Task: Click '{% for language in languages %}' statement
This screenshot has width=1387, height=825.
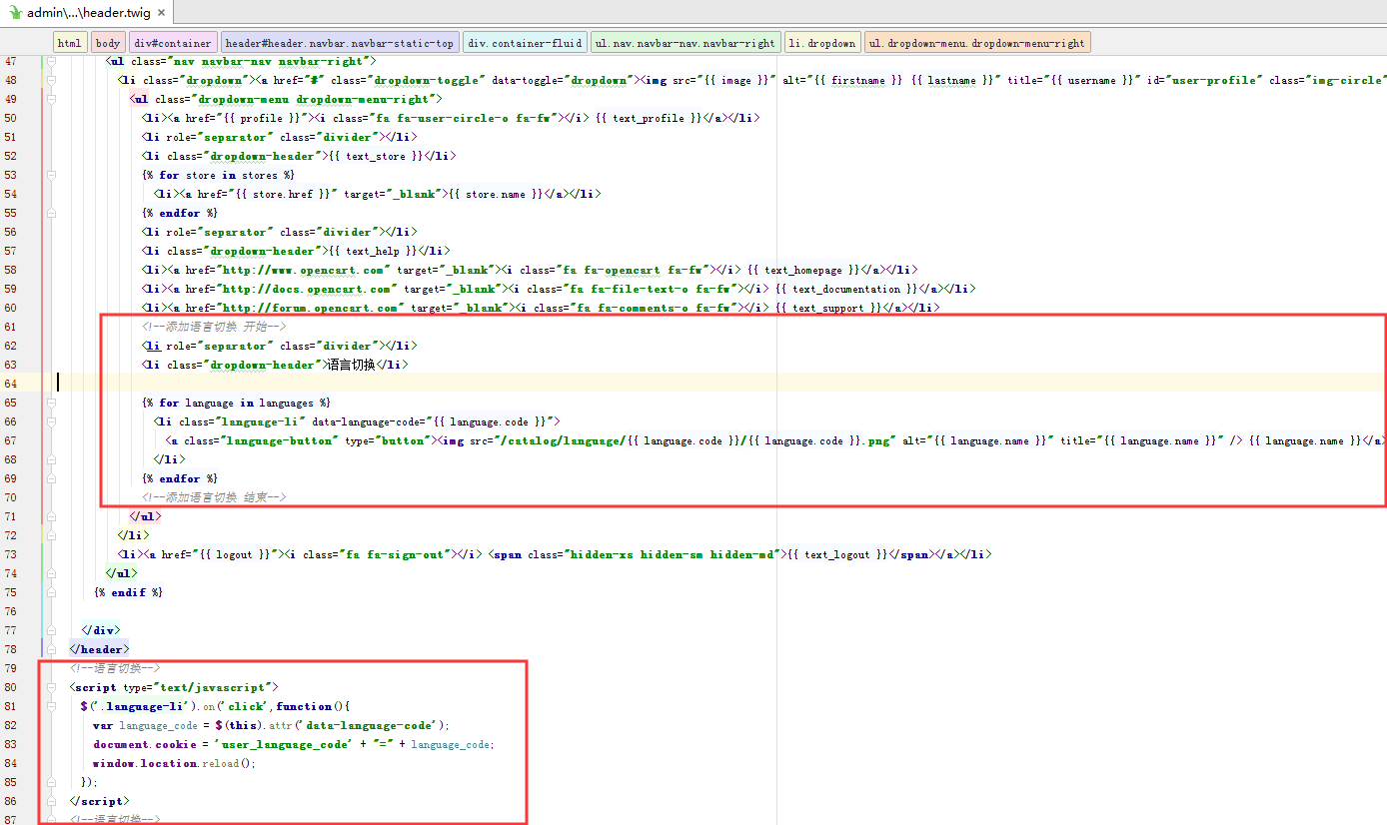Action: point(237,403)
